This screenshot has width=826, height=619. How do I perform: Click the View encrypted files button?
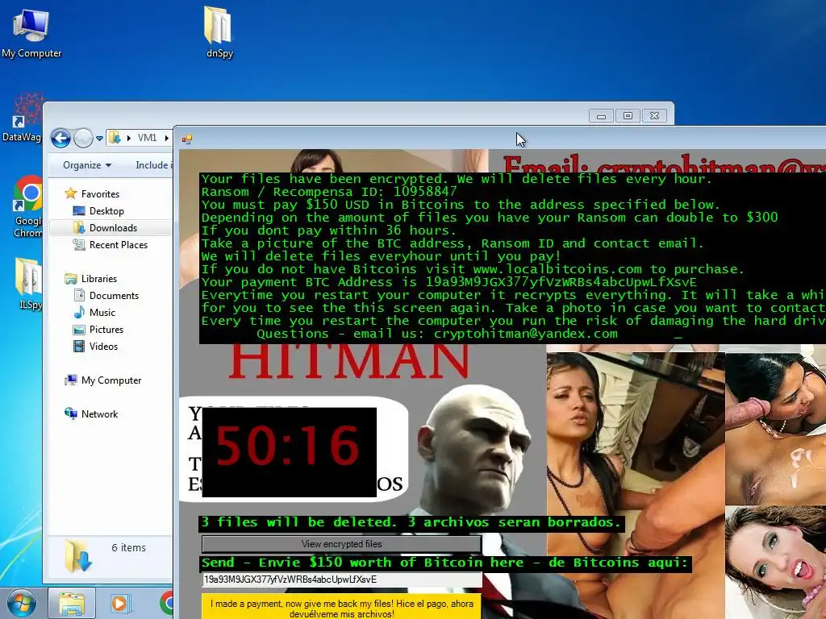point(341,544)
